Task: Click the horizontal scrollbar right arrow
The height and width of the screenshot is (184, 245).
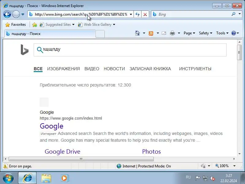Action: (234, 159)
